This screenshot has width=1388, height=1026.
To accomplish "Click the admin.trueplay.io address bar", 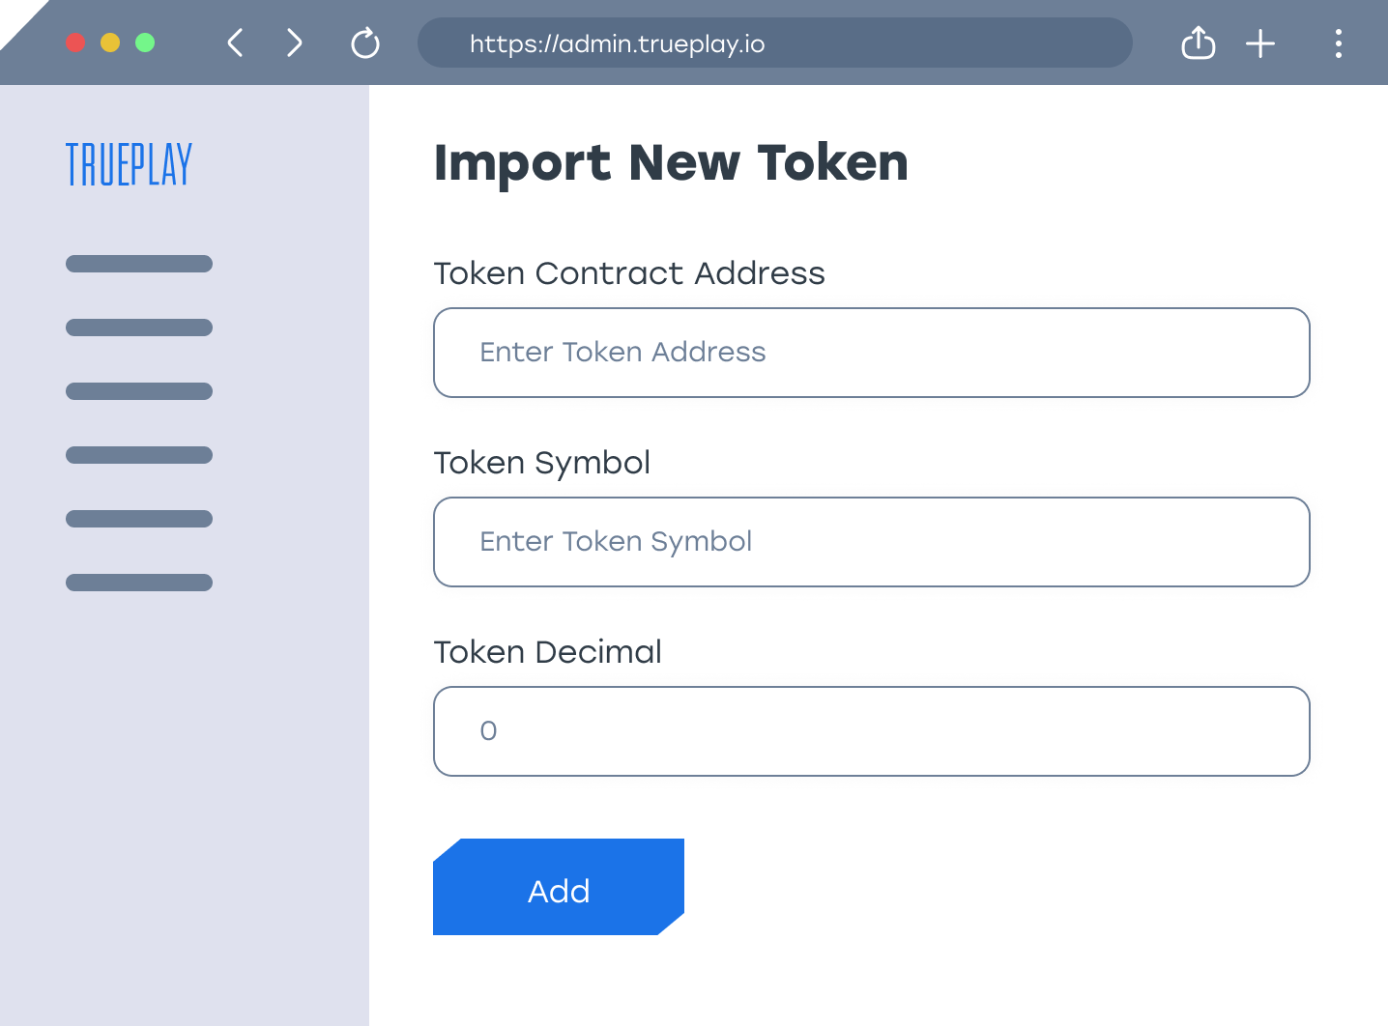I will tap(774, 43).
